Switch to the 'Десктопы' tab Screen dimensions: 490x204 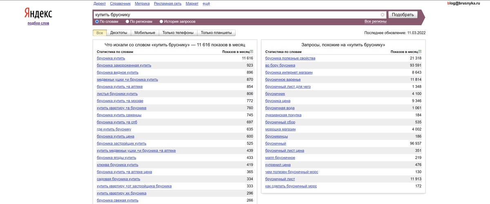coord(119,33)
